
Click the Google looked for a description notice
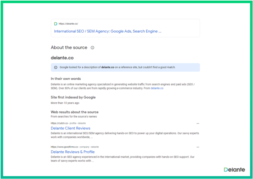[x=125, y=67]
